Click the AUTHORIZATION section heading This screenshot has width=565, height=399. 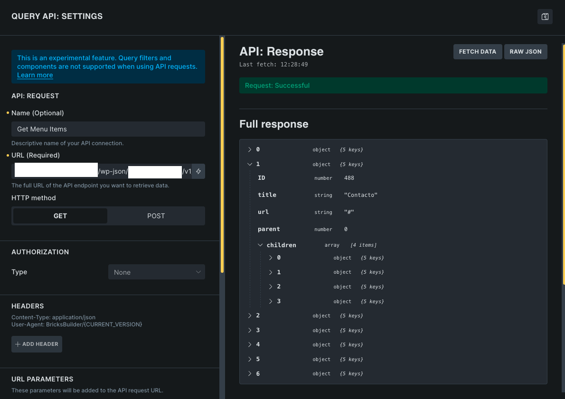pos(40,252)
